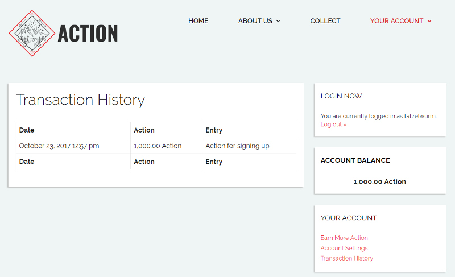Click the top Entry column header
Image resolution: width=455 pixels, height=277 pixels.
point(214,130)
